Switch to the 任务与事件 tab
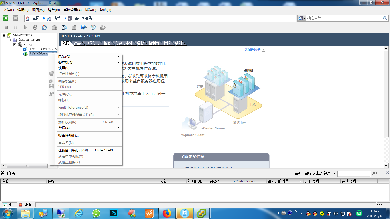 click(124, 43)
